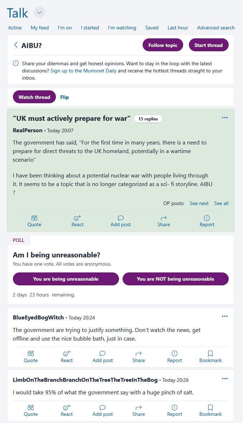Click Add post under BlueEyedBogWitch's reply
Viewport: 243px width, 423px height.
pos(103,357)
